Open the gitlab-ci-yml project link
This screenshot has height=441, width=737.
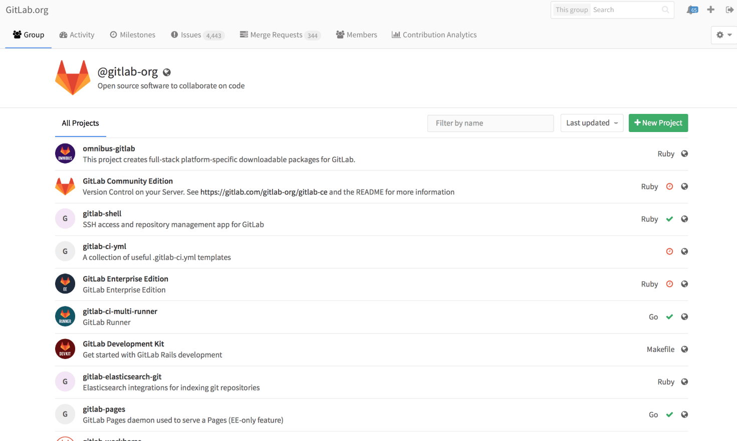tap(105, 246)
